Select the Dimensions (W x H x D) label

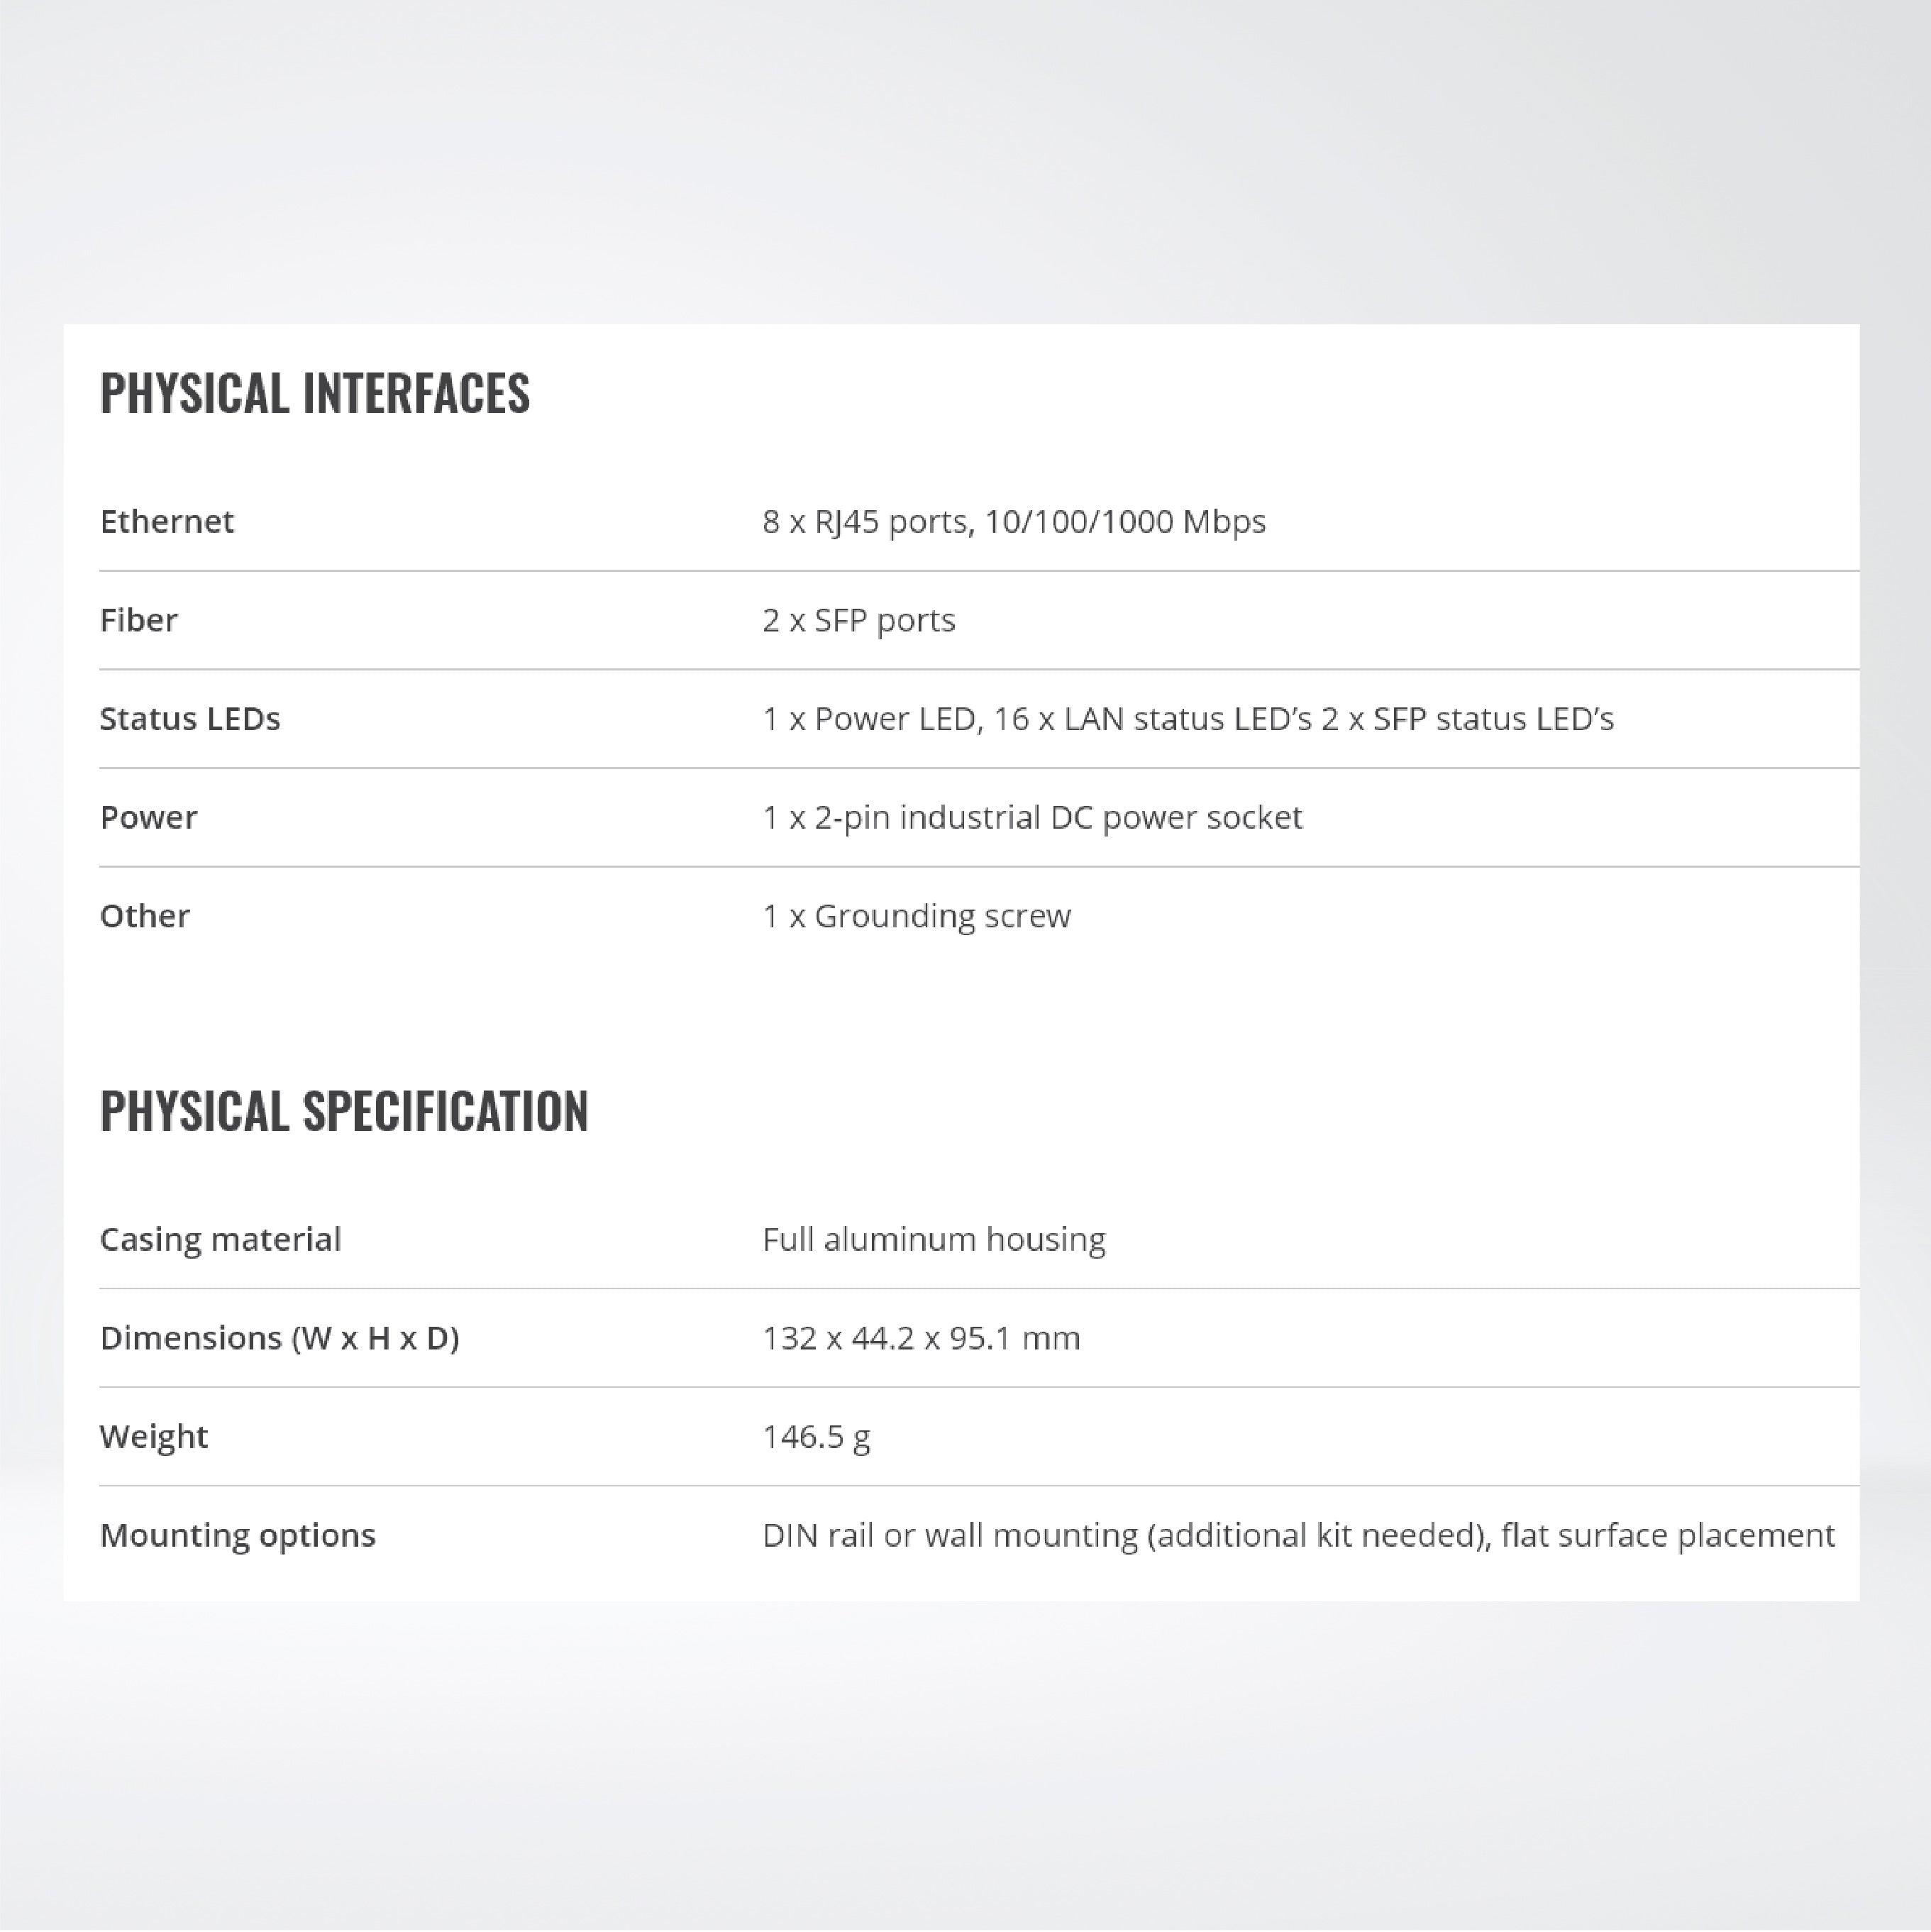click(280, 1338)
